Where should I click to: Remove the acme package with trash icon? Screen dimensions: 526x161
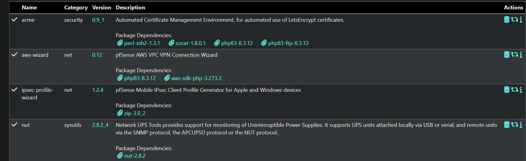tap(507, 20)
